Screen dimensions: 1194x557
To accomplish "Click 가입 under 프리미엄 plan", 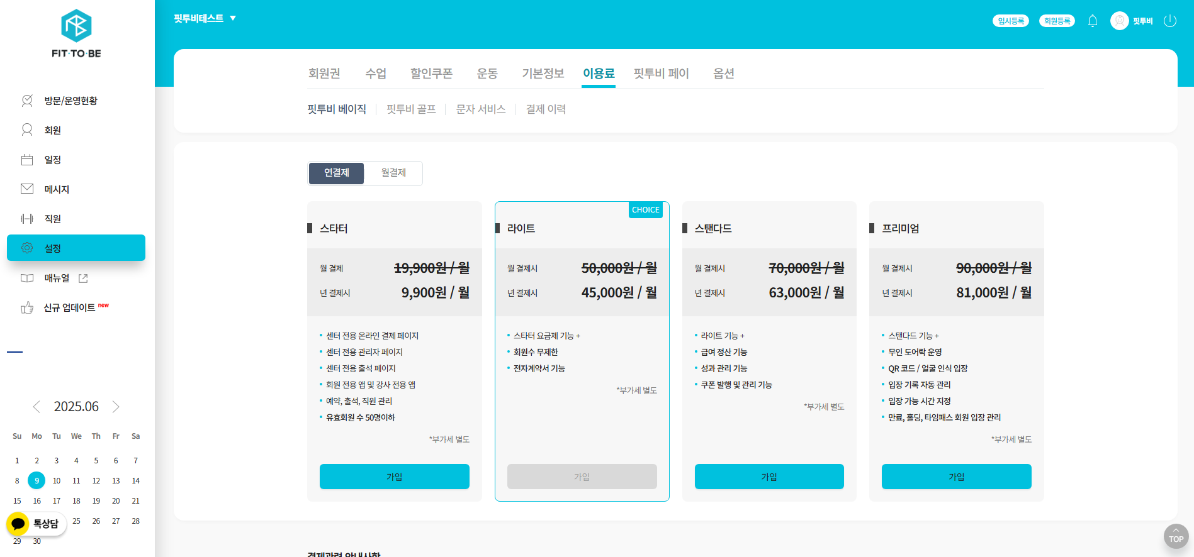I will click(x=957, y=477).
